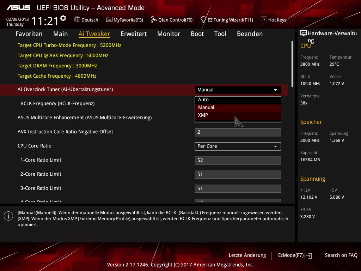Click the Spannung section heading
The image size is (361, 271).
pos(313,179)
